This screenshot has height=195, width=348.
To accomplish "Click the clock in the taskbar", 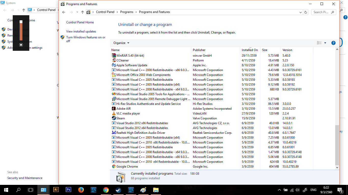I will coord(326,190).
